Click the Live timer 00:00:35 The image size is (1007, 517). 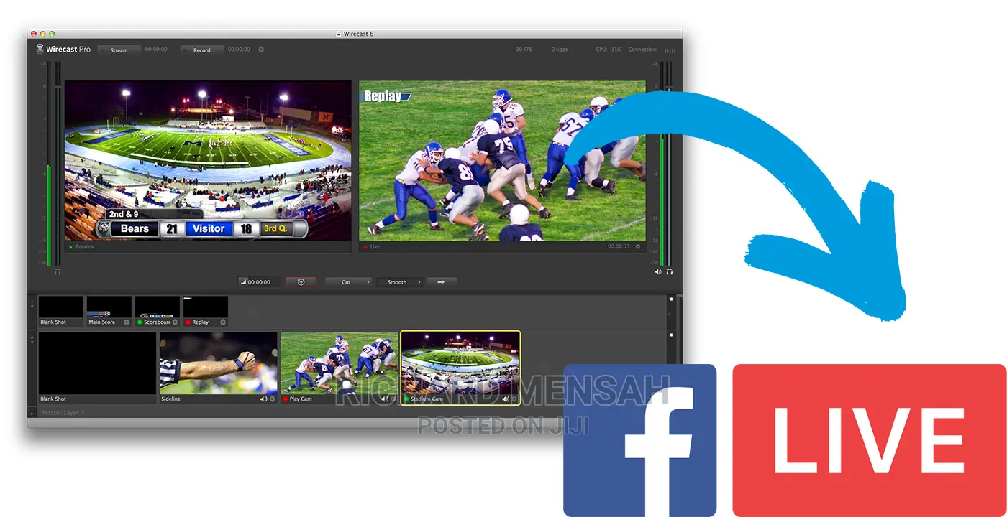click(x=619, y=246)
